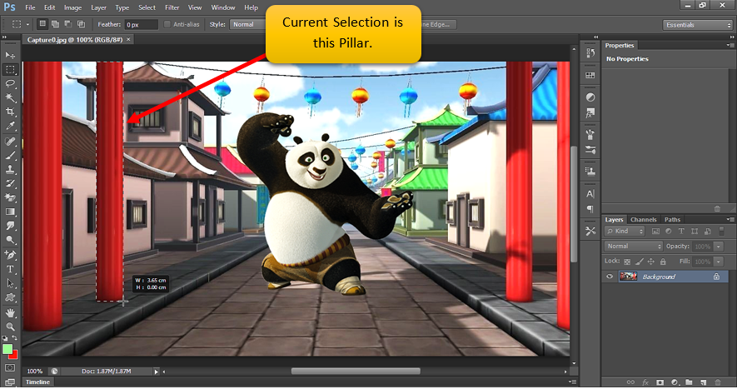Open the Normal blend mode dropdown
737x389 pixels.
633,247
